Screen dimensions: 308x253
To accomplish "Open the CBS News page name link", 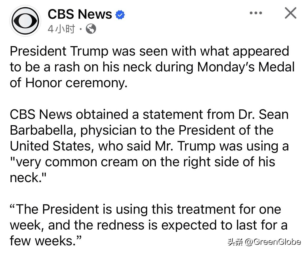I will pyautogui.click(x=80, y=14).
